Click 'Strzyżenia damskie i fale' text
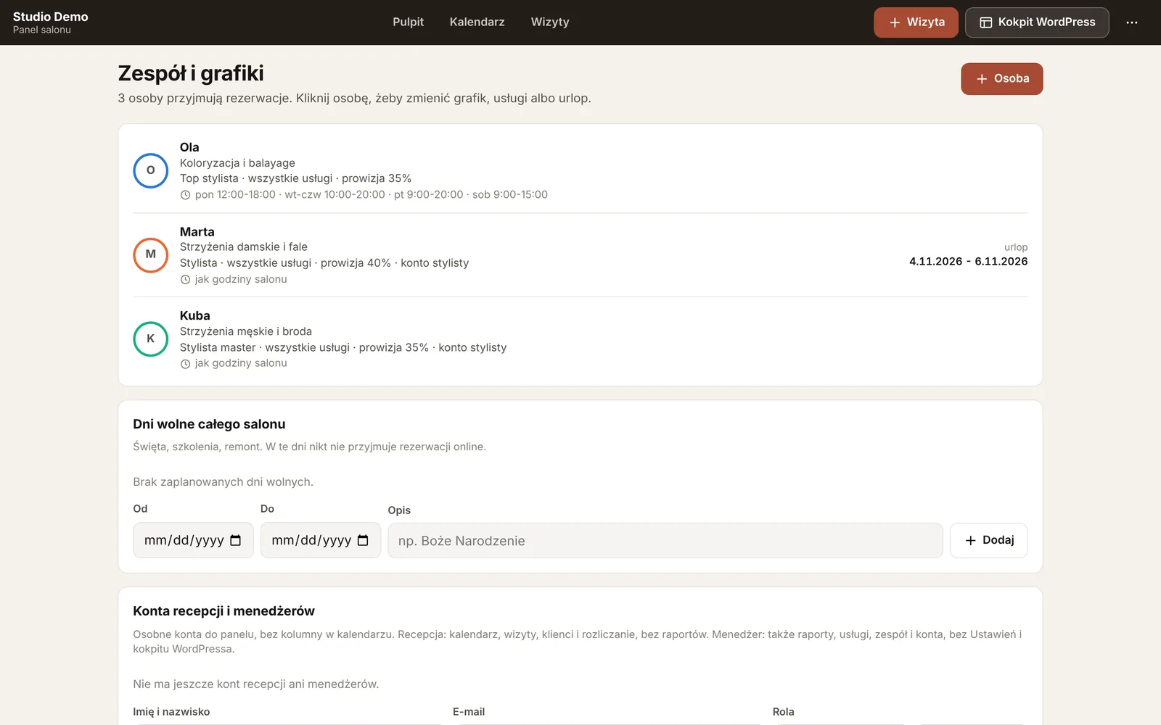This screenshot has width=1161, height=725. (244, 247)
